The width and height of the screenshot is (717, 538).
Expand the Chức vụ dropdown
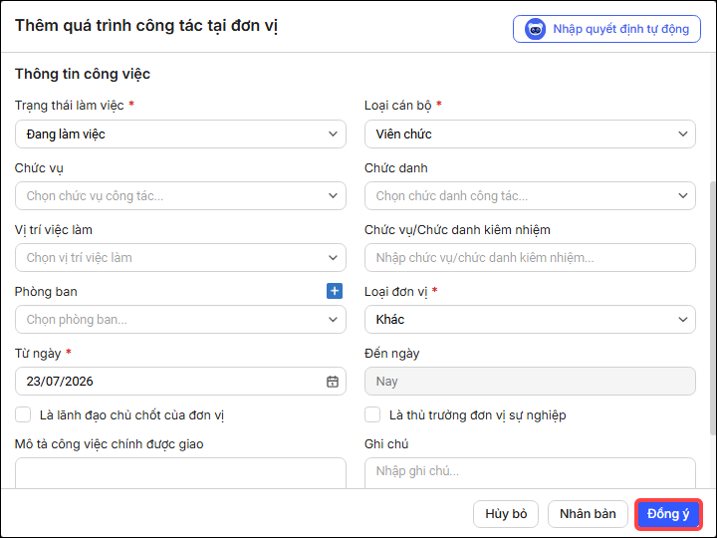click(180, 196)
